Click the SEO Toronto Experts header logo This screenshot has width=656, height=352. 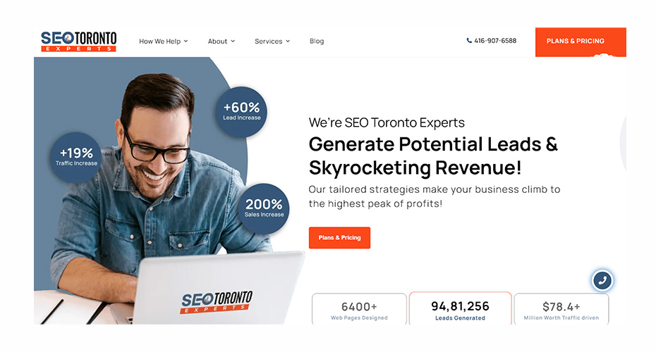(x=79, y=42)
